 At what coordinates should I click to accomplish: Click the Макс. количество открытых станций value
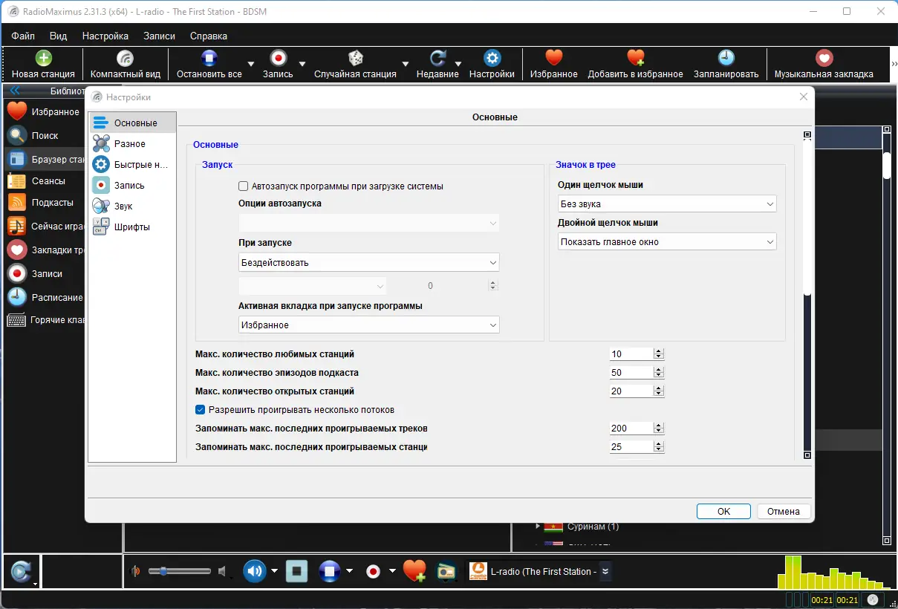[631, 391]
